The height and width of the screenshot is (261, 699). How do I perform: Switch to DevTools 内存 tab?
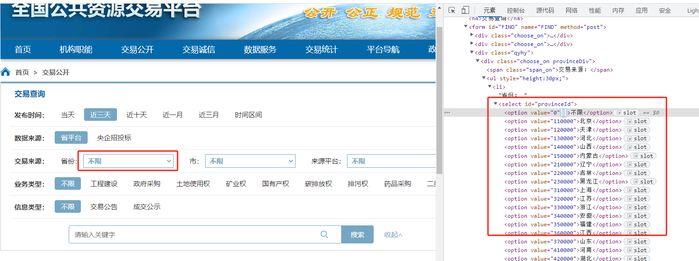point(618,10)
